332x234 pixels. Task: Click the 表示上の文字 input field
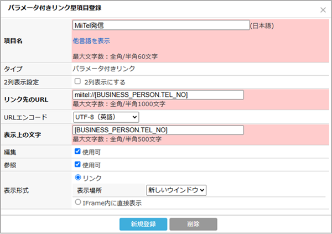pyautogui.click(x=158, y=130)
